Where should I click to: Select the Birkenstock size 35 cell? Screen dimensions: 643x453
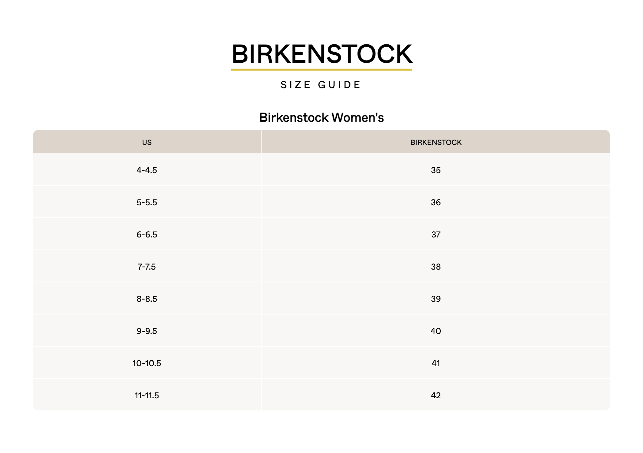tap(436, 170)
